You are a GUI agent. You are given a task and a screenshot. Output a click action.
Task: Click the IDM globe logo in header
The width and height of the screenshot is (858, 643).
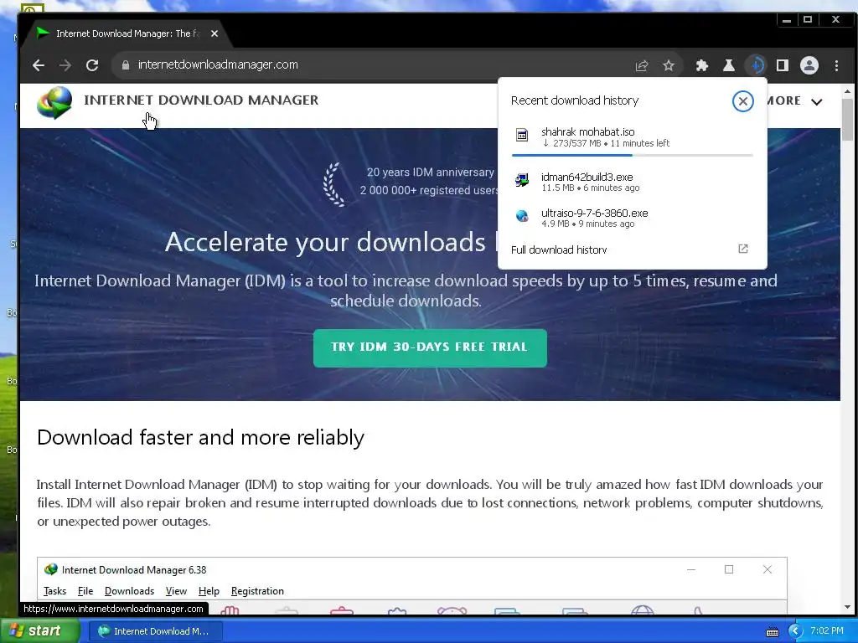54,102
